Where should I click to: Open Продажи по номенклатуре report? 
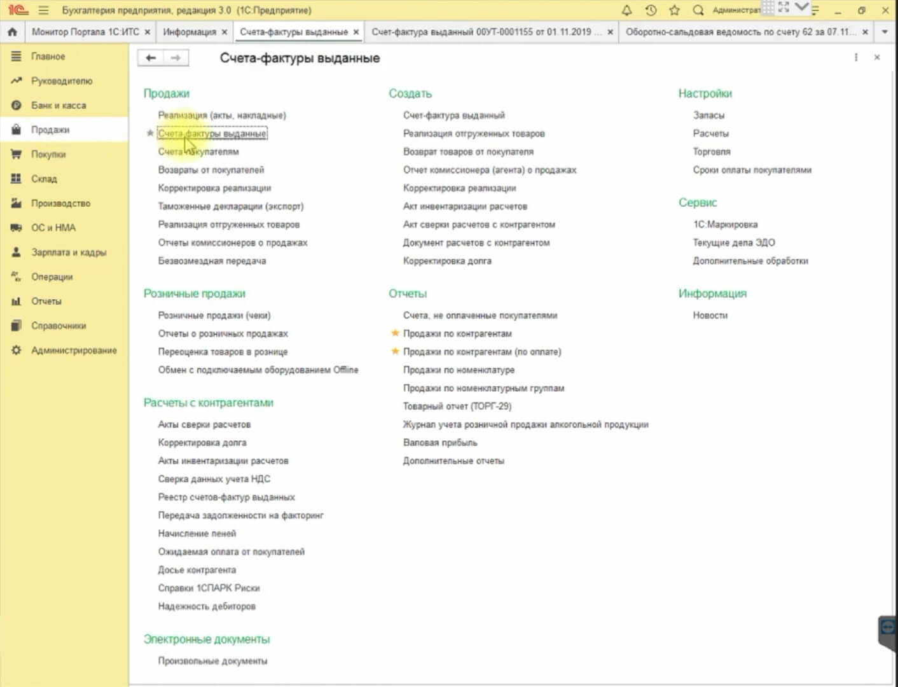click(x=459, y=370)
